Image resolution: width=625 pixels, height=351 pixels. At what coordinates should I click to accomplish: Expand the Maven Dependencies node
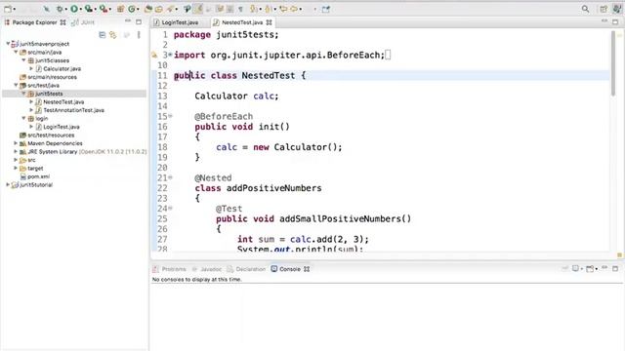(x=16, y=143)
